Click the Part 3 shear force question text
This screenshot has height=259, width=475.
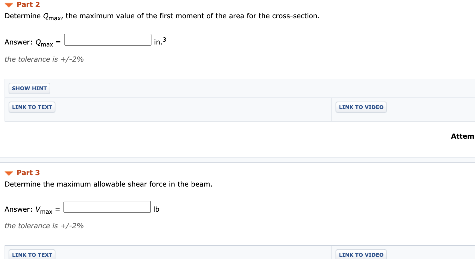(x=109, y=184)
